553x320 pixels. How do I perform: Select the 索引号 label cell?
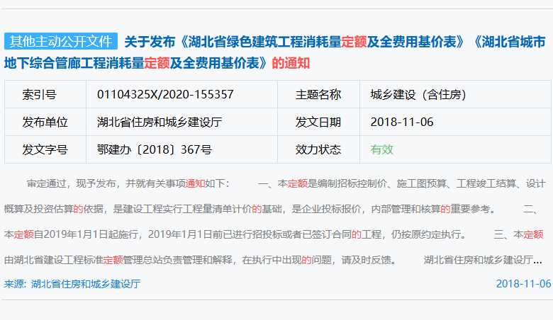point(39,94)
